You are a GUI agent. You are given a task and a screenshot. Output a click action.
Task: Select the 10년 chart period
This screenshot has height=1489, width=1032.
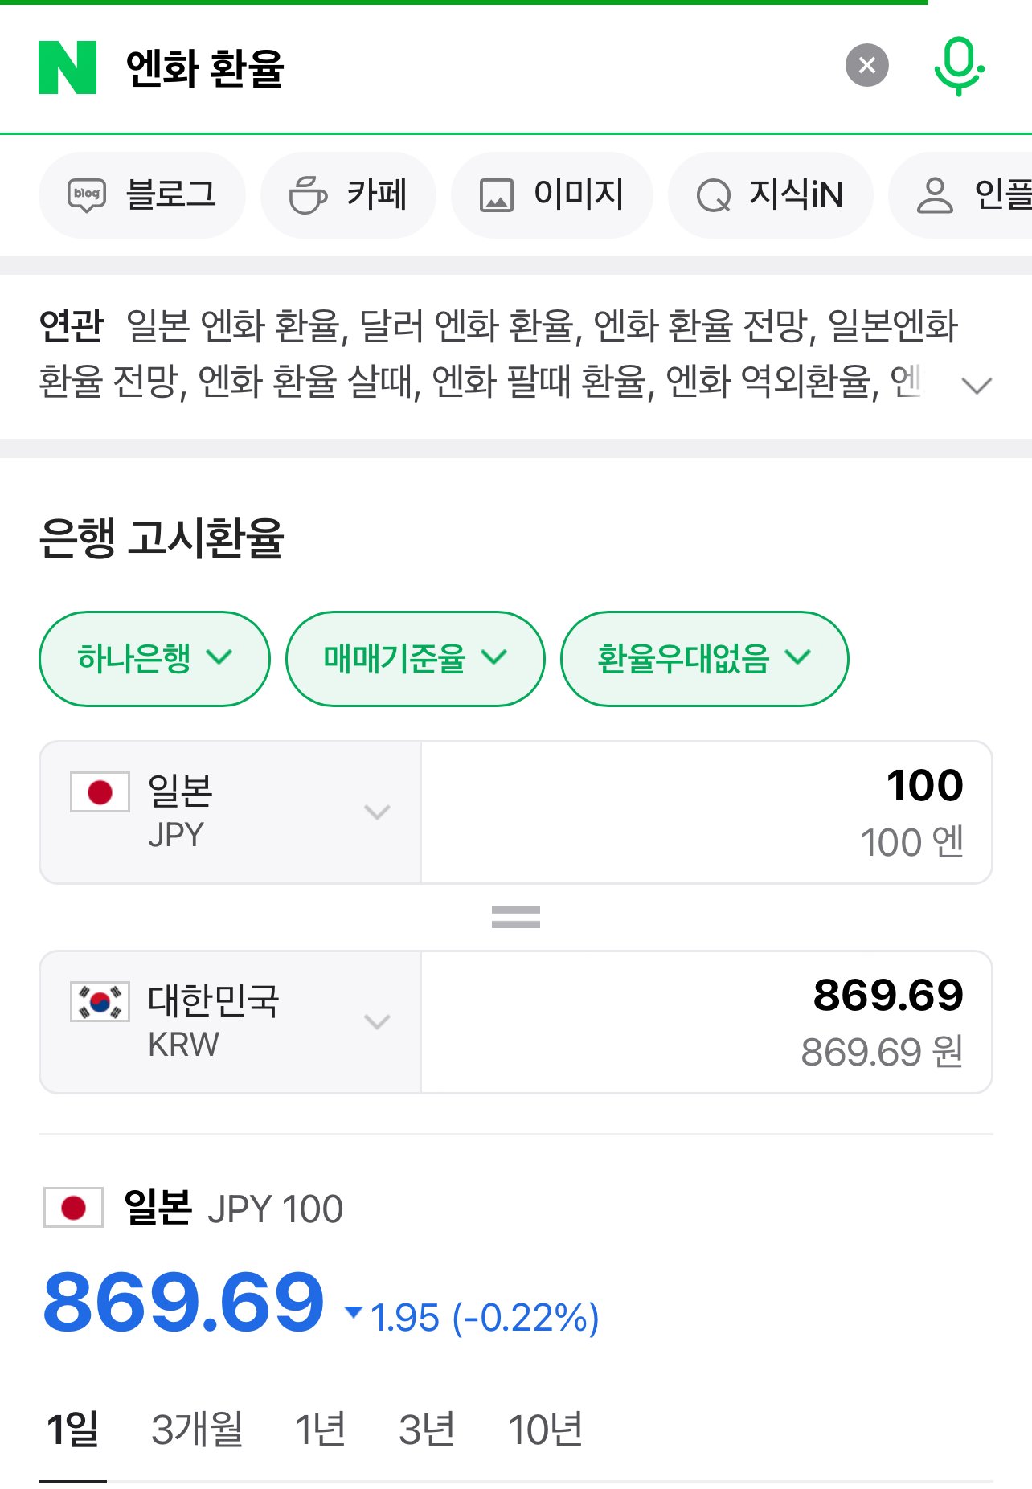pyautogui.click(x=545, y=1430)
